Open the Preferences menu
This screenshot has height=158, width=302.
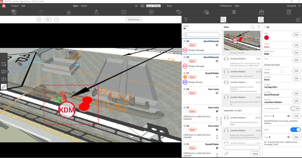point(225,6)
